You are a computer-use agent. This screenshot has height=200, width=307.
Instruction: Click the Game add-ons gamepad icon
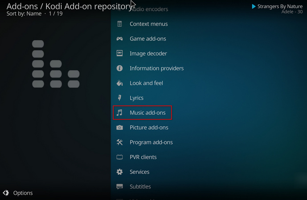(119, 39)
